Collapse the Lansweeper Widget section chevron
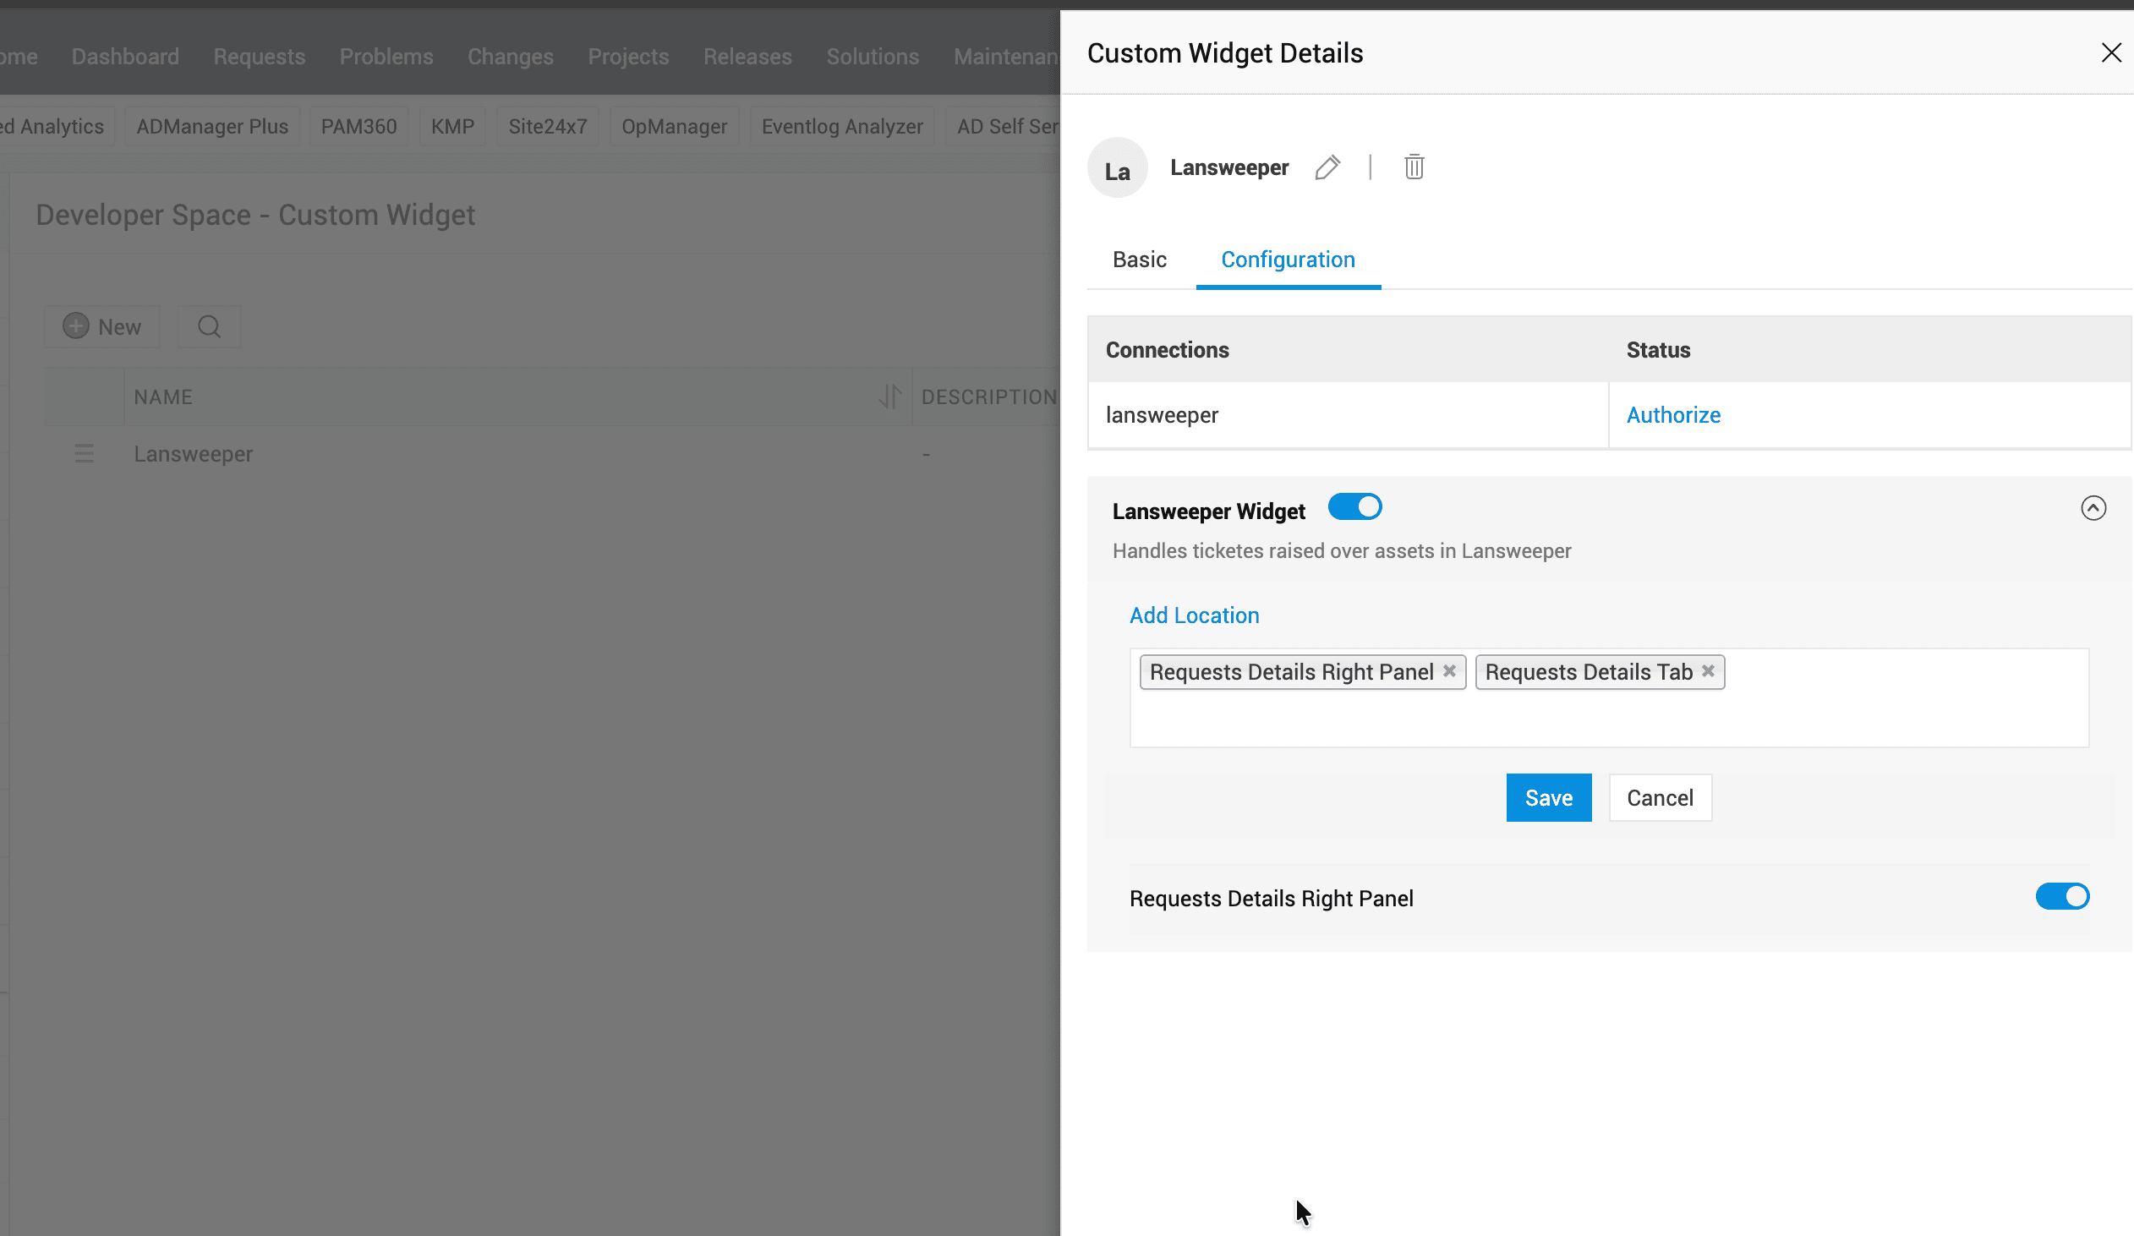Image resolution: width=2134 pixels, height=1236 pixels. (2093, 508)
